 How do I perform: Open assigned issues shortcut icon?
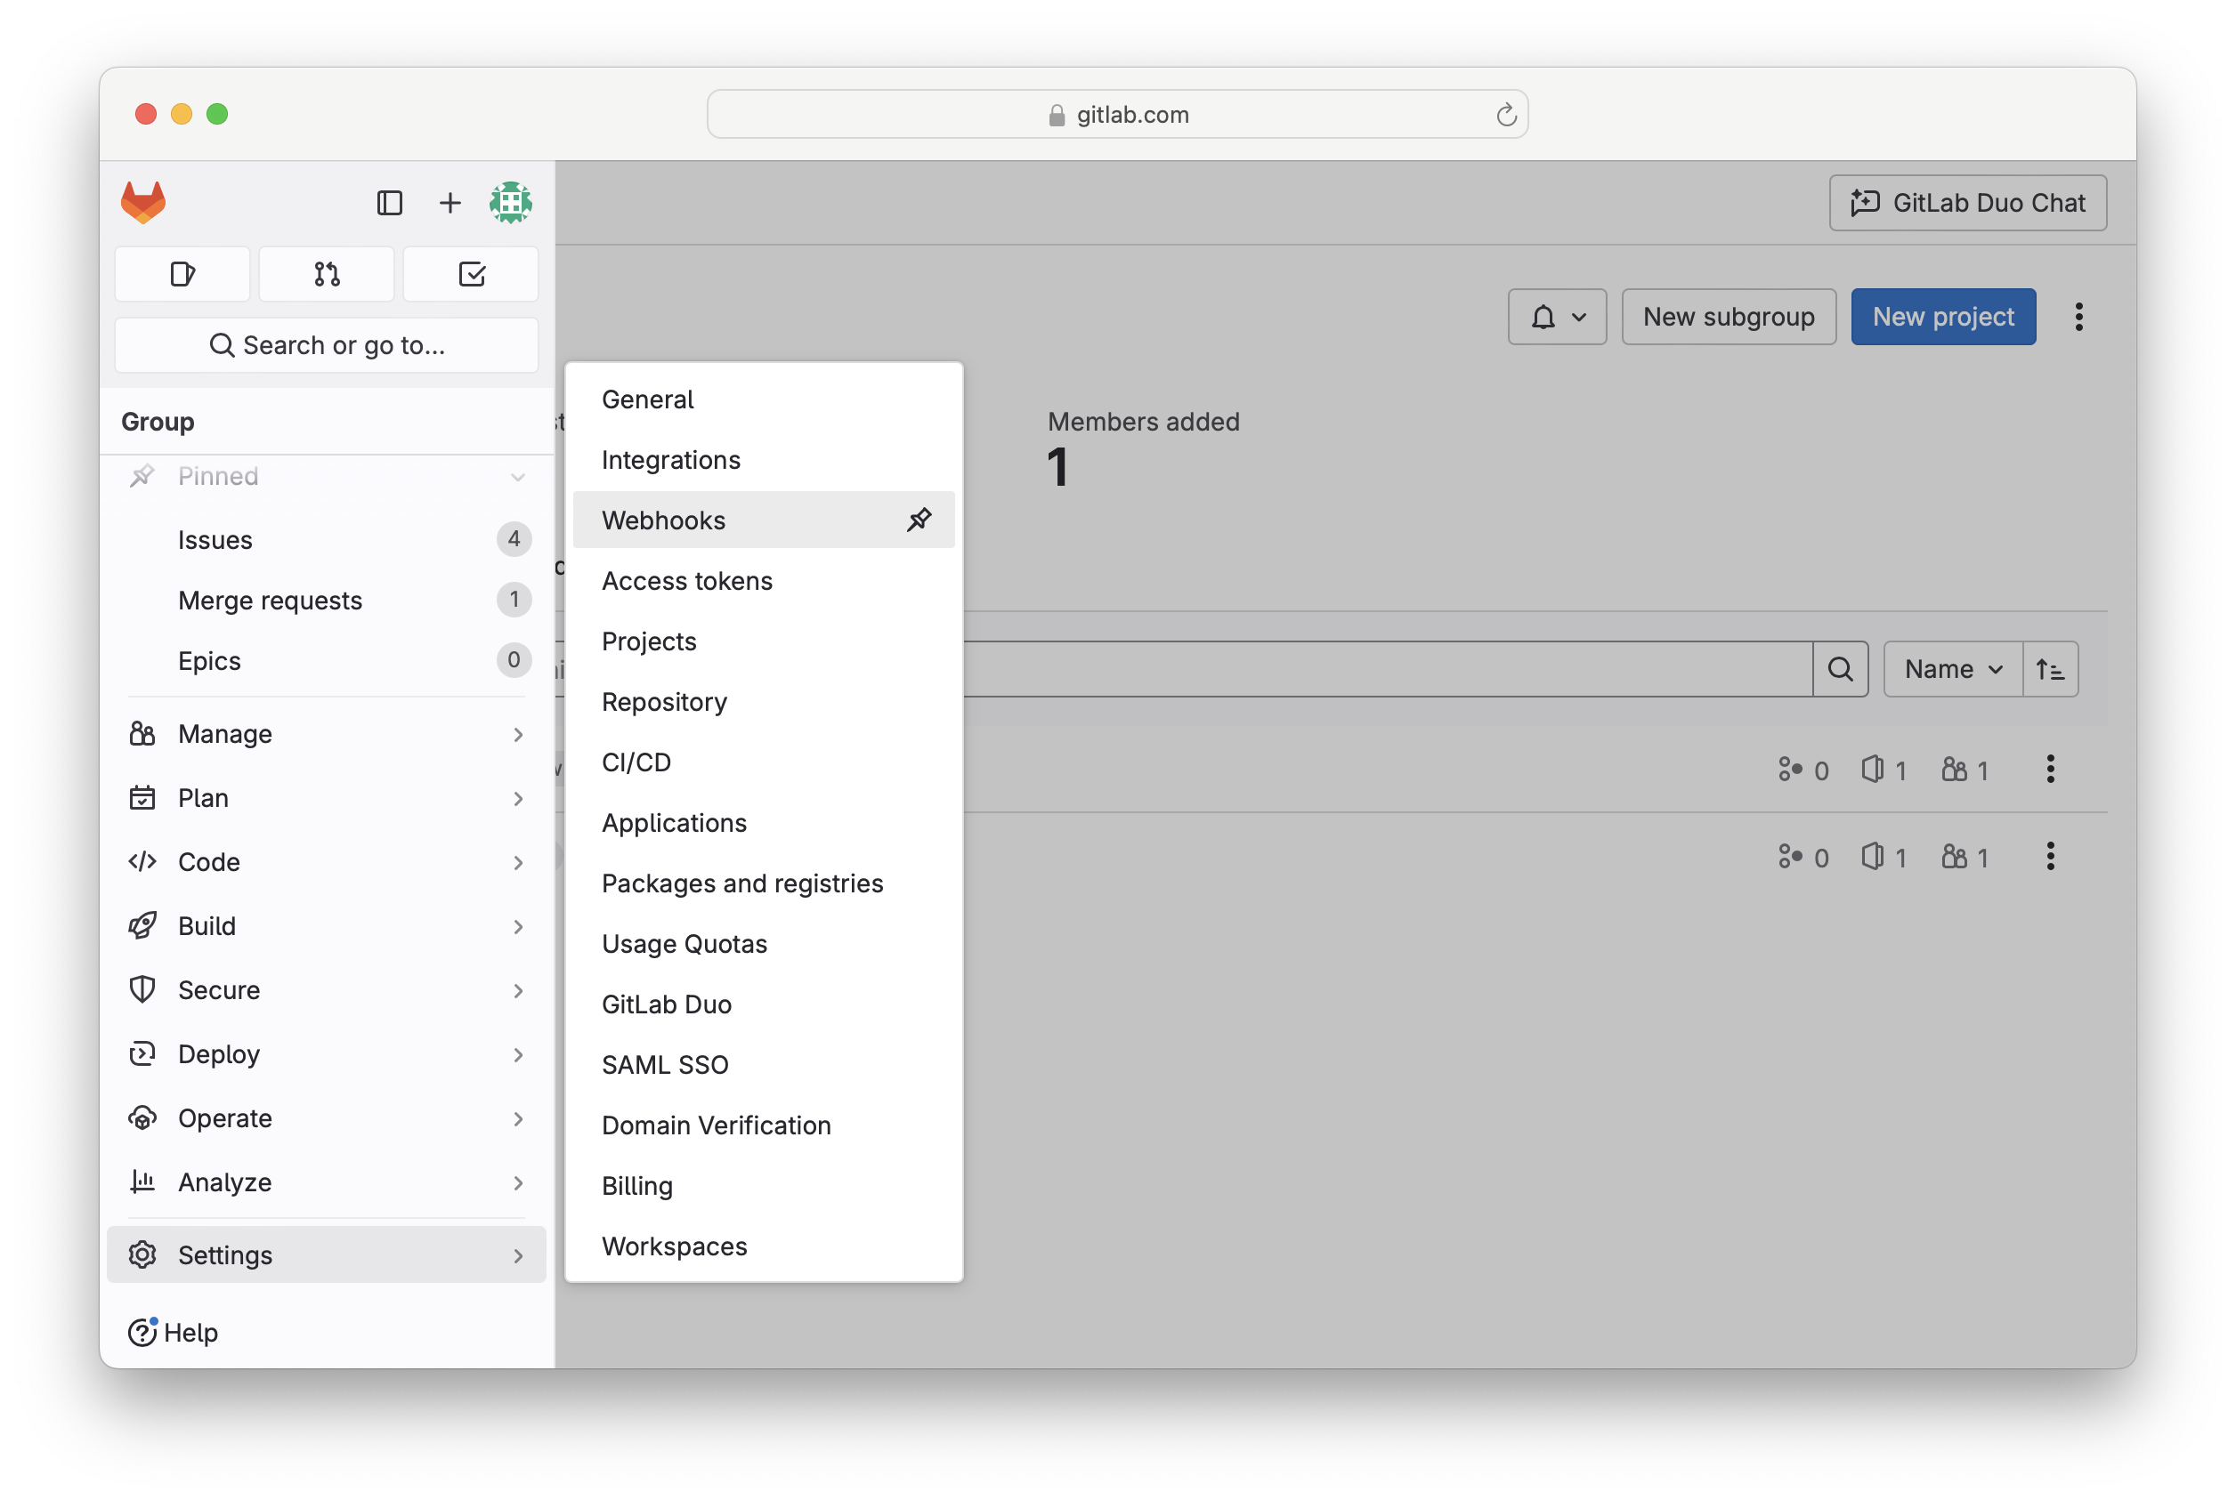182,275
